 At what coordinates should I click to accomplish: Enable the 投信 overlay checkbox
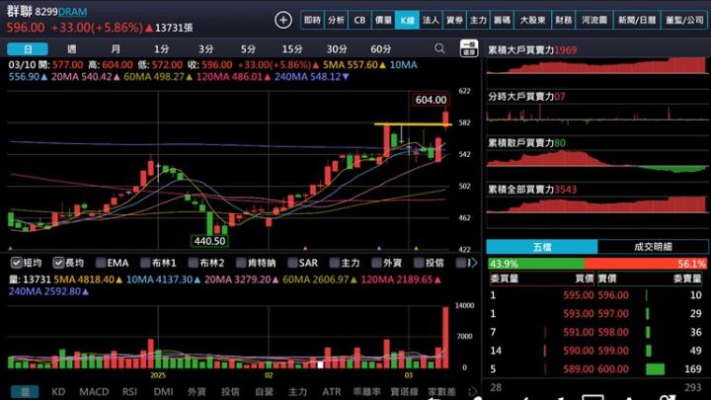[419, 263]
